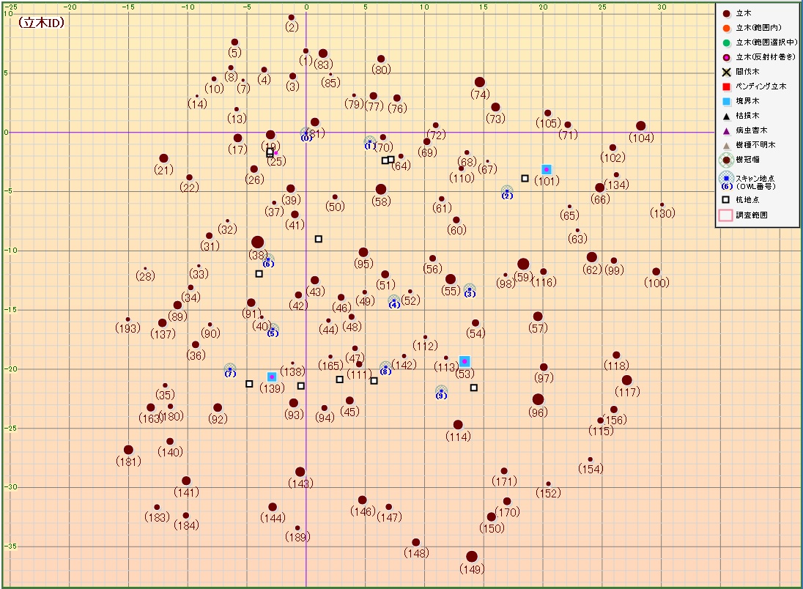Select scan point marker (5) near tree 40
Image resolution: width=803 pixels, height=589 pixels.
[273, 330]
